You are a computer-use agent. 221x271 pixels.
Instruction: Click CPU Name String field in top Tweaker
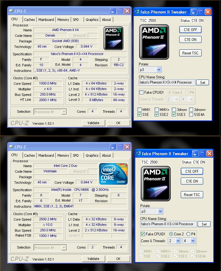[167, 82]
